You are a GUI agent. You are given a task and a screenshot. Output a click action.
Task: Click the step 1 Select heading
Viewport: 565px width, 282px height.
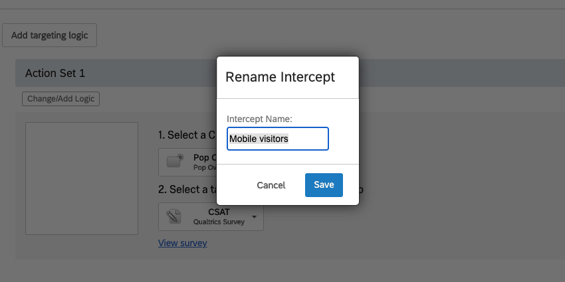click(x=186, y=135)
